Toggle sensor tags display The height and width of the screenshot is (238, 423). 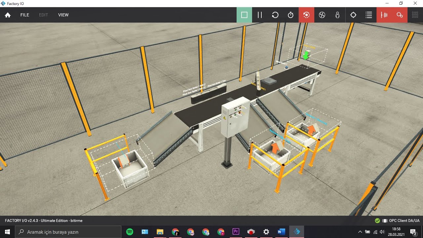pyautogui.click(x=384, y=15)
